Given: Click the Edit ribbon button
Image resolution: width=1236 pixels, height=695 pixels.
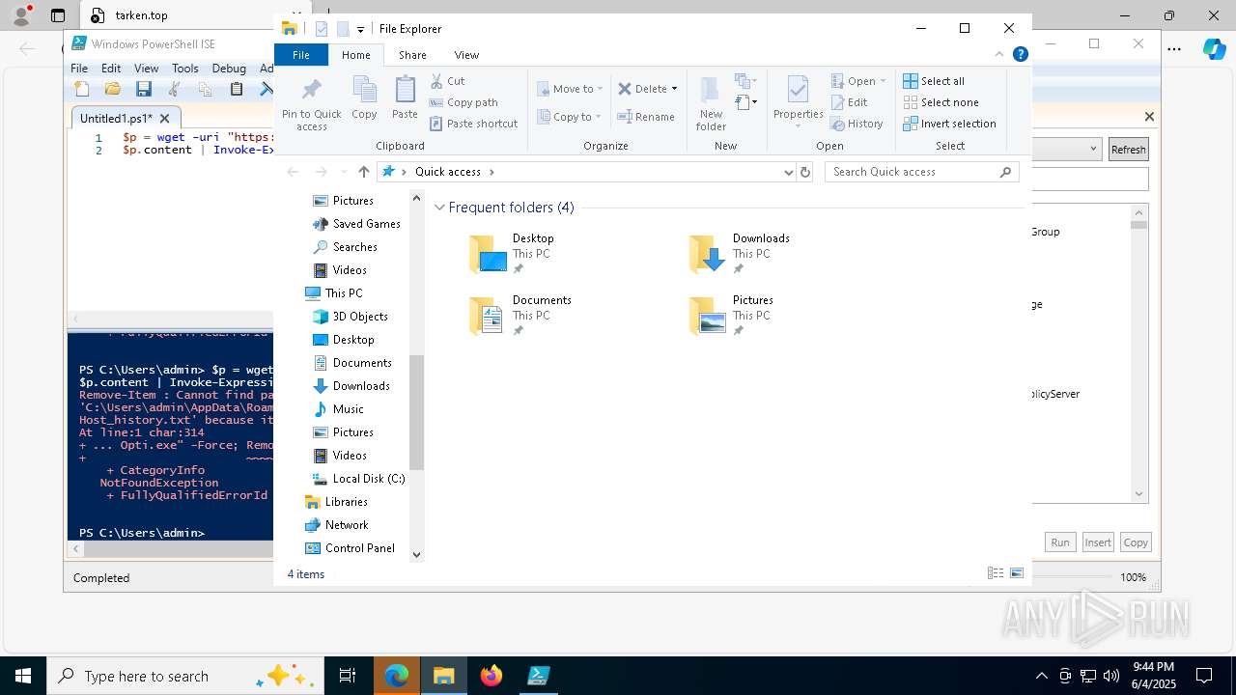Looking at the screenshot, I should tap(849, 102).
